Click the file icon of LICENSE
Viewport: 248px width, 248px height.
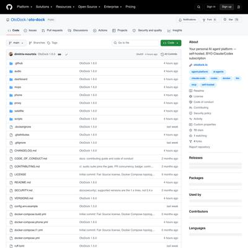[x=11, y=175]
